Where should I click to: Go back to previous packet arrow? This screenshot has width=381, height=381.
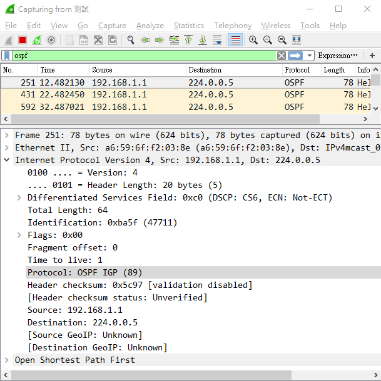click(x=145, y=40)
